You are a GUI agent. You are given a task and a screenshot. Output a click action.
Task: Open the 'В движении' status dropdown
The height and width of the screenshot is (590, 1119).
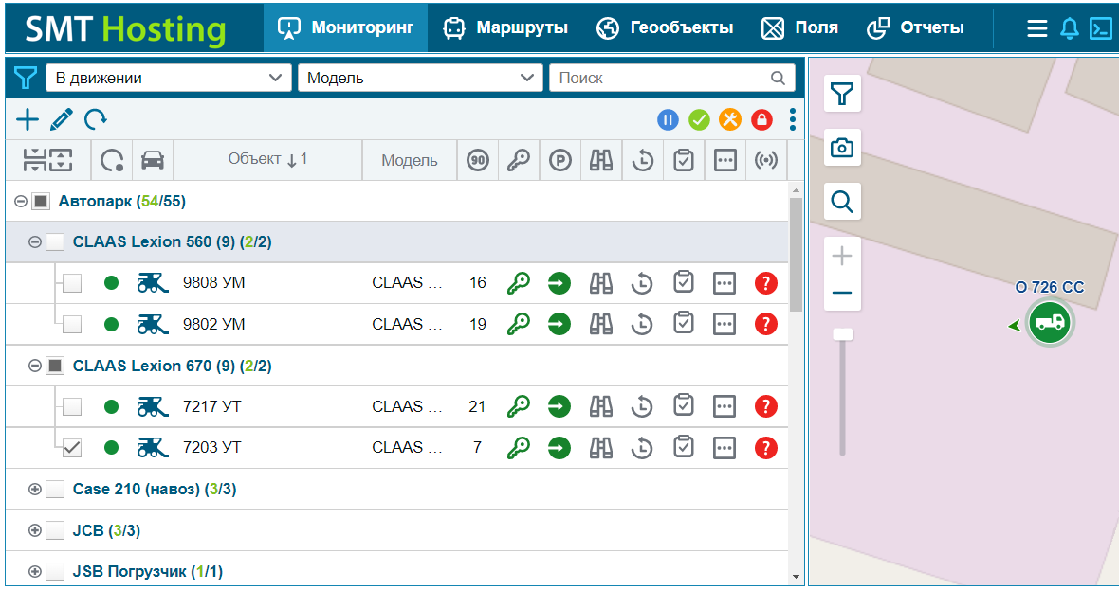point(168,79)
